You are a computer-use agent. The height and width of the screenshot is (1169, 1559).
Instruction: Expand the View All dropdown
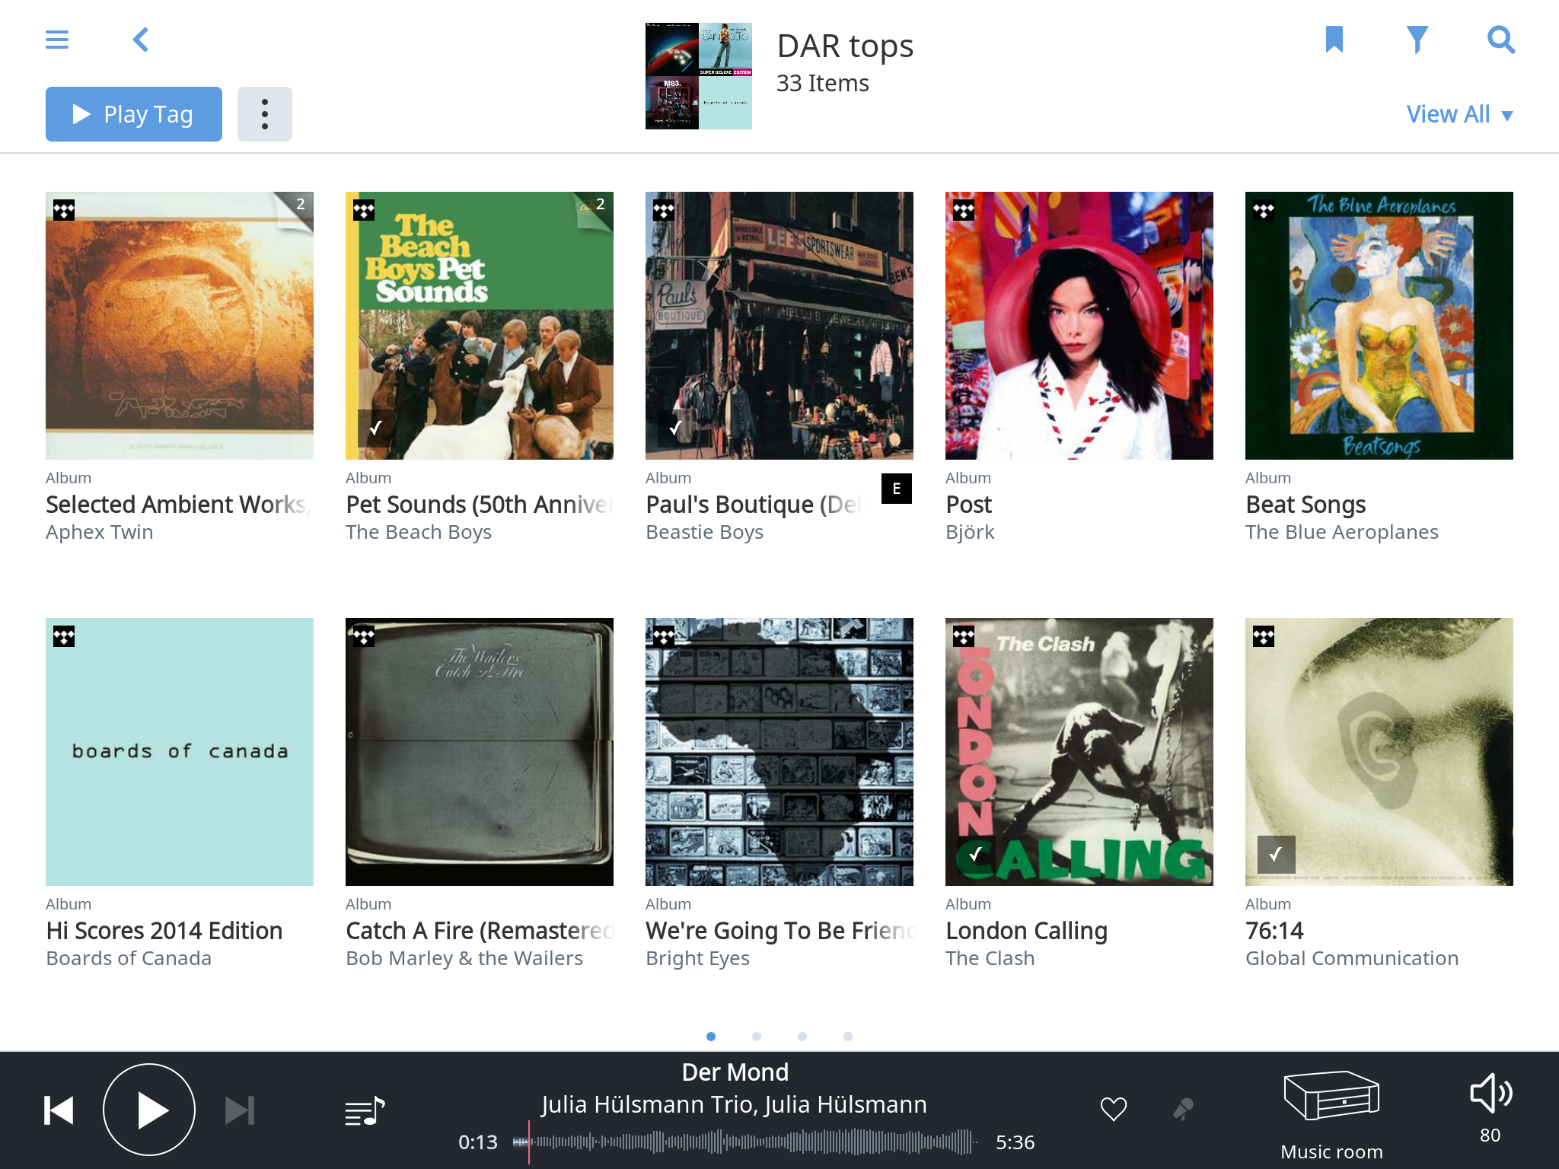coord(1459,114)
